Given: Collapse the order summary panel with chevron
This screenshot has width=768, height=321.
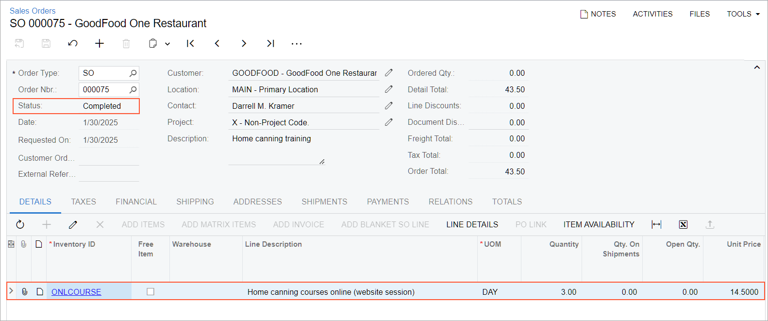Looking at the screenshot, I should tap(757, 68).
